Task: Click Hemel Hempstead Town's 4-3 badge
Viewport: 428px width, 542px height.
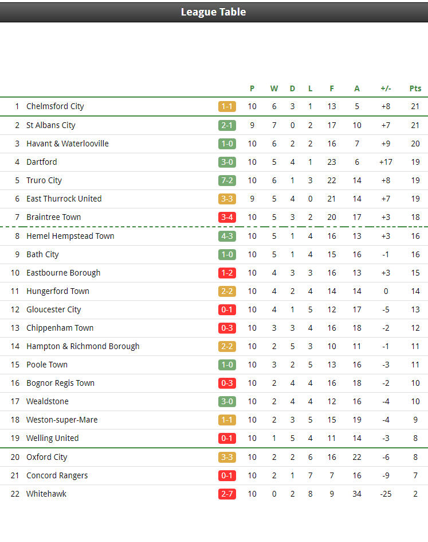Action: 227,236
